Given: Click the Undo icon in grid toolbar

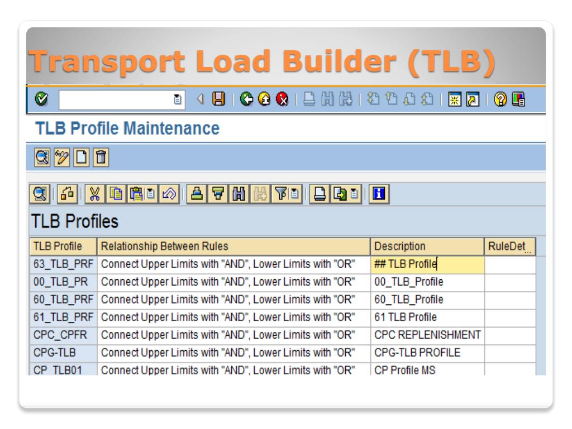Looking at the screenshot, I should click(169, 194).
